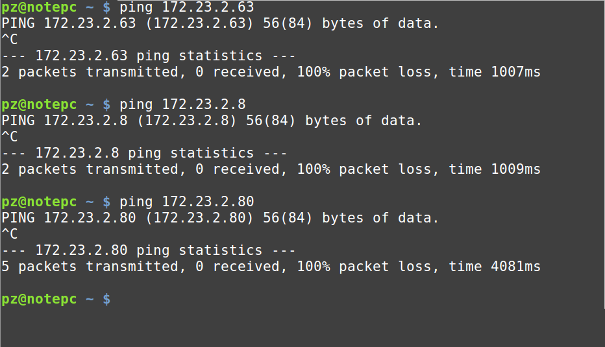
Task: Click the '--- 172.23.2.63 ping statistics ---' line
Action: point(149,56)
